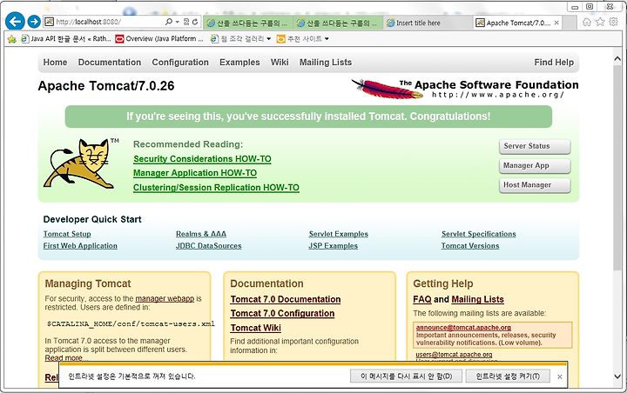This screenshot has width=627, height=393.
Task: Open Mailing Lists in navigation bar
Action: [326, 63]
